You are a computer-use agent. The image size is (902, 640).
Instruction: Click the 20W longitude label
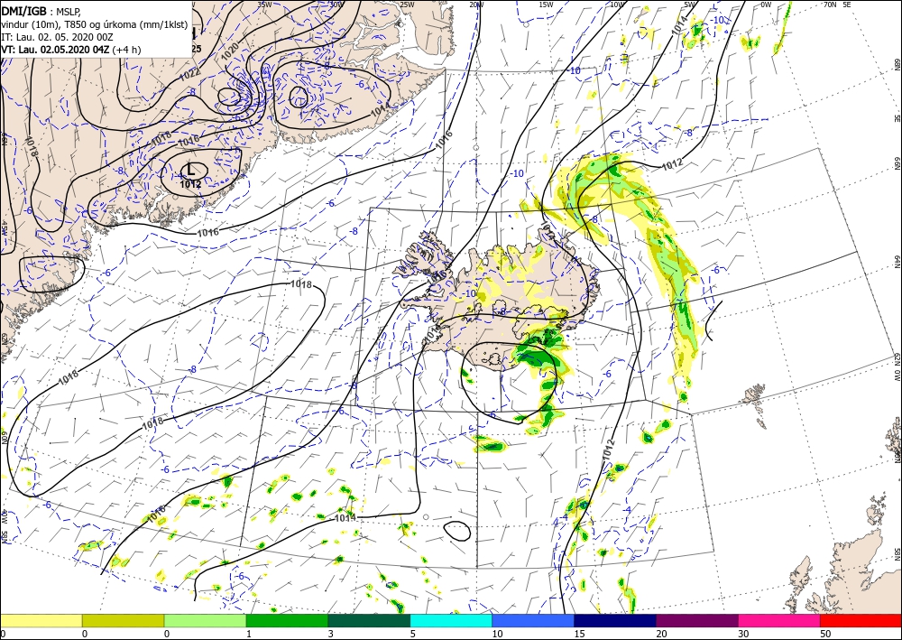coord(476,5)
